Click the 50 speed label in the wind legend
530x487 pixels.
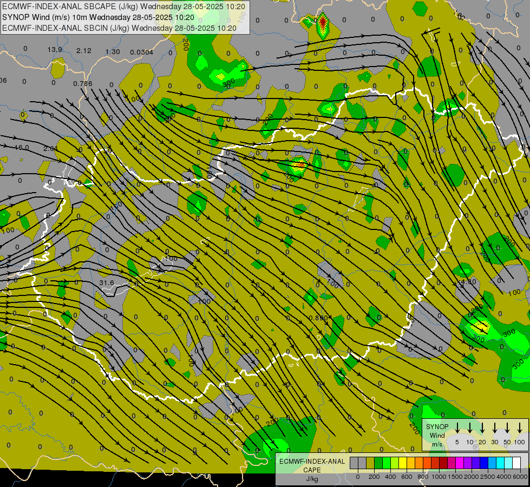507,442
